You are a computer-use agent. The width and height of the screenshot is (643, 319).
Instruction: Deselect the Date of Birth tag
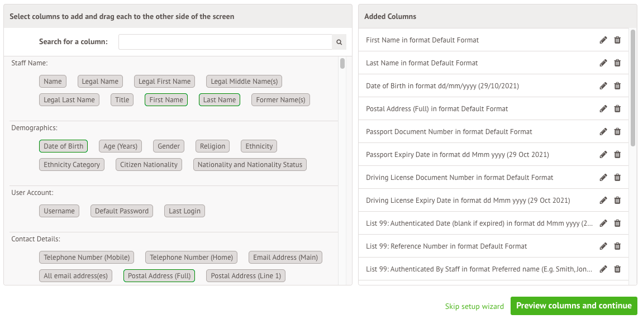click(63, 146)
